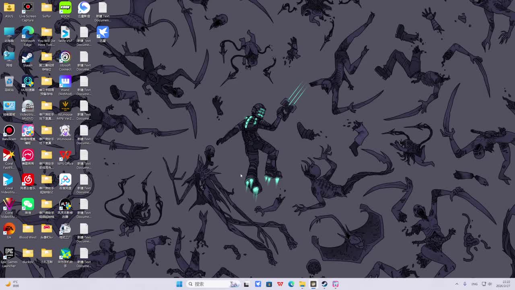Select VideoStudio MyDVD shortcut
The height and width of the screenshot is (290, 515).
(28, 110)
